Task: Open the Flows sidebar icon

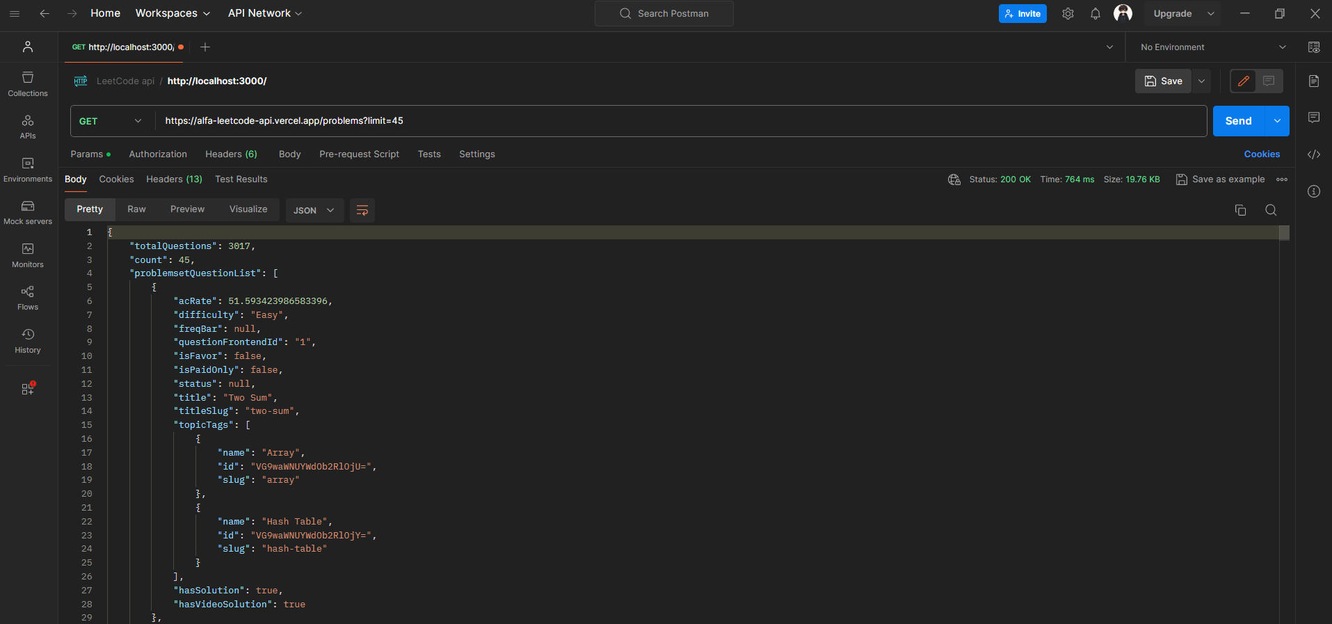Action: pyautogui.click(x=28, y=298)
